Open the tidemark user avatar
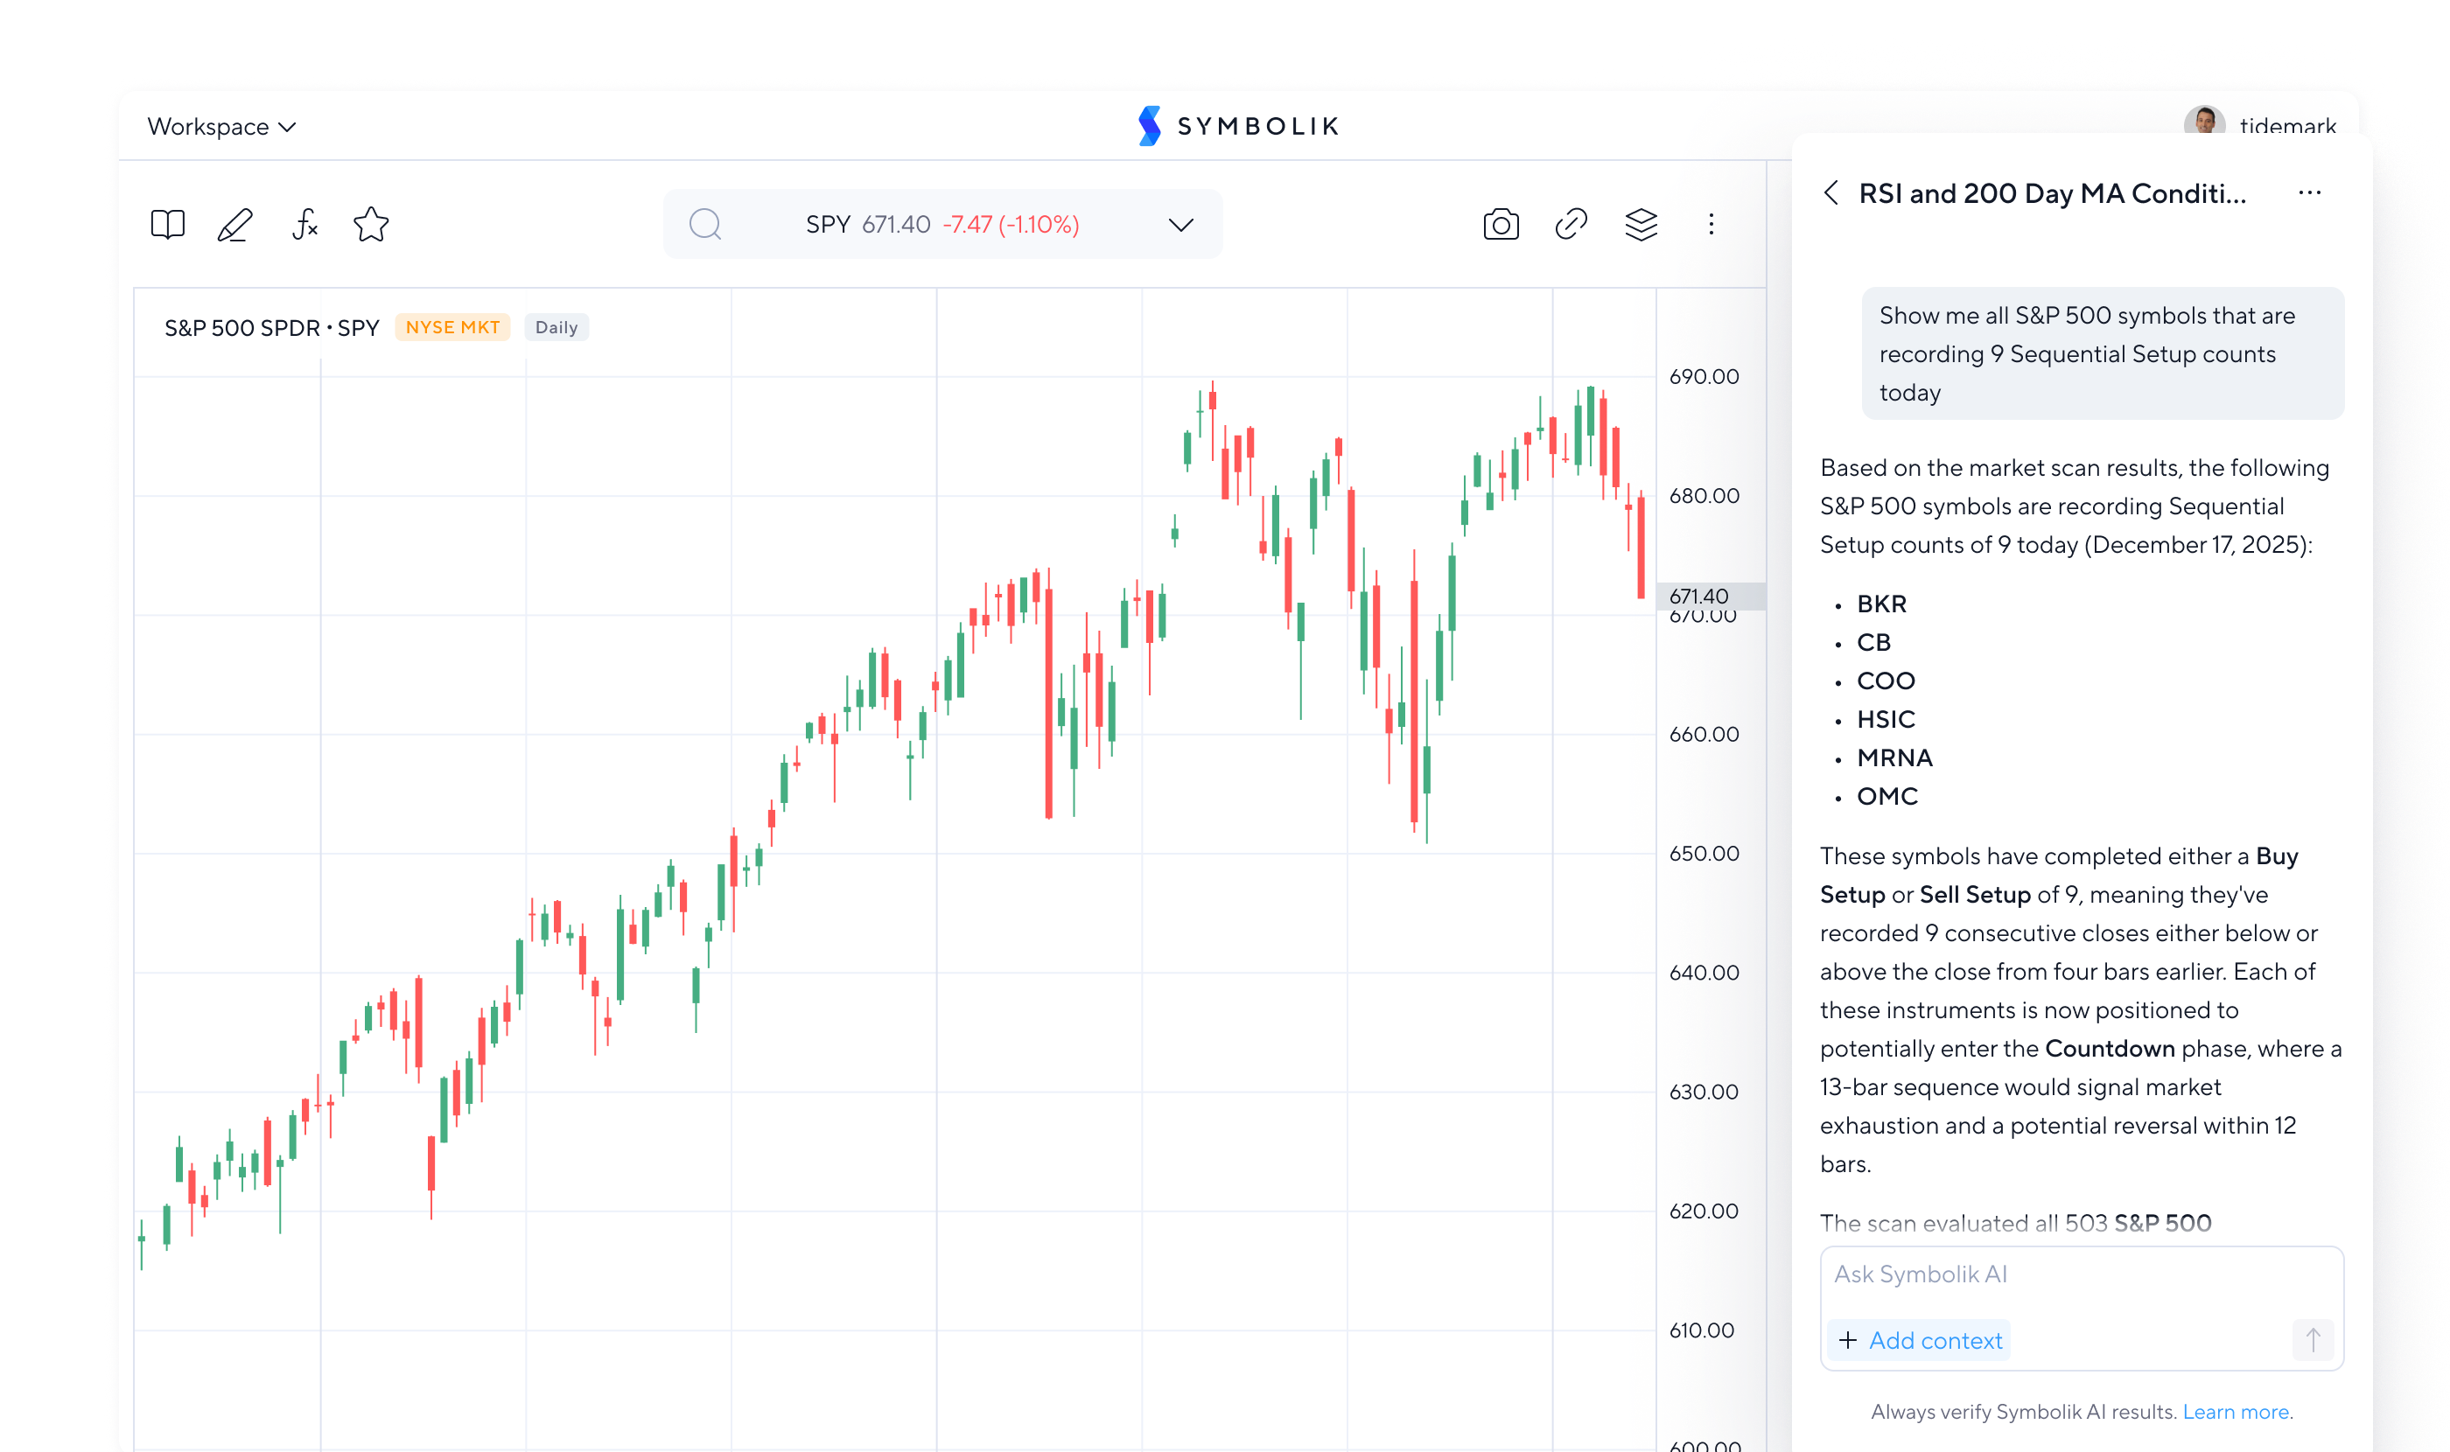Screen dimensions: 2450x1452 [2204, 121]
